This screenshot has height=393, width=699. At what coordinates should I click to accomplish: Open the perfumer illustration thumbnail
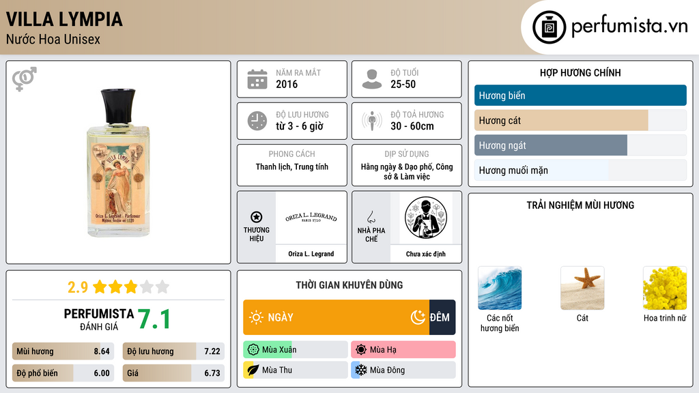pos(426,218)
